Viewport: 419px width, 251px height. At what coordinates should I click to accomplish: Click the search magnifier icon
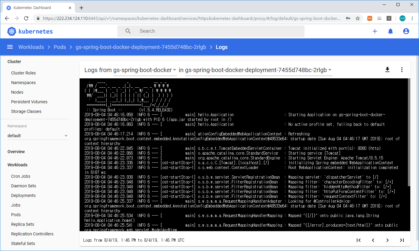pyautogui.click(x=128, y=31)
